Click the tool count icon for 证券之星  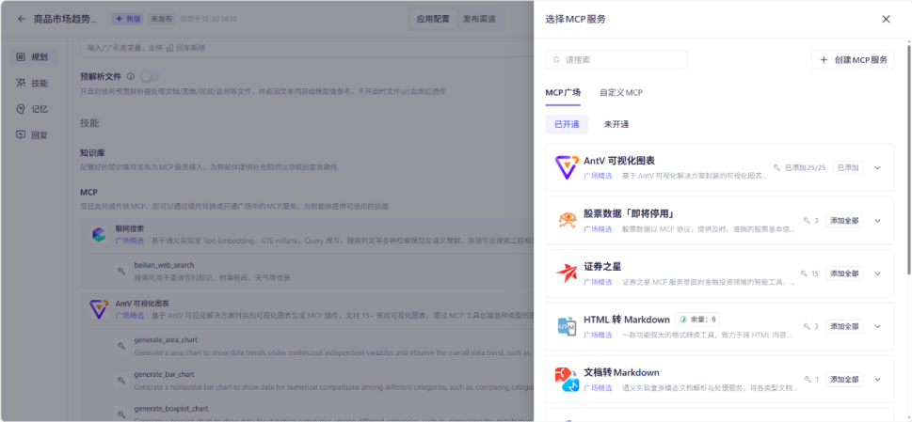tap(805, 274)
